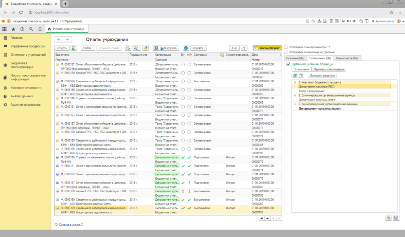Click the 'Создать' button
Image resolution: width=405 pixels, height=237 pixels.
pyautogui.click(x=62, y=48)
